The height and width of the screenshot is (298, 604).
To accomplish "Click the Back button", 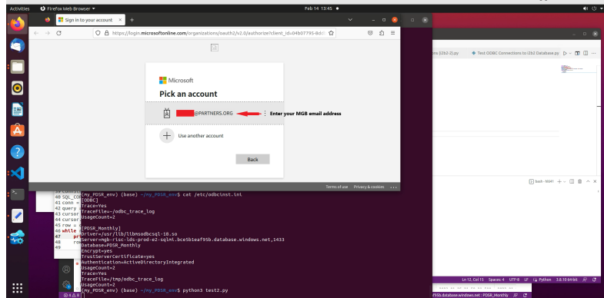I will [252, 159].
